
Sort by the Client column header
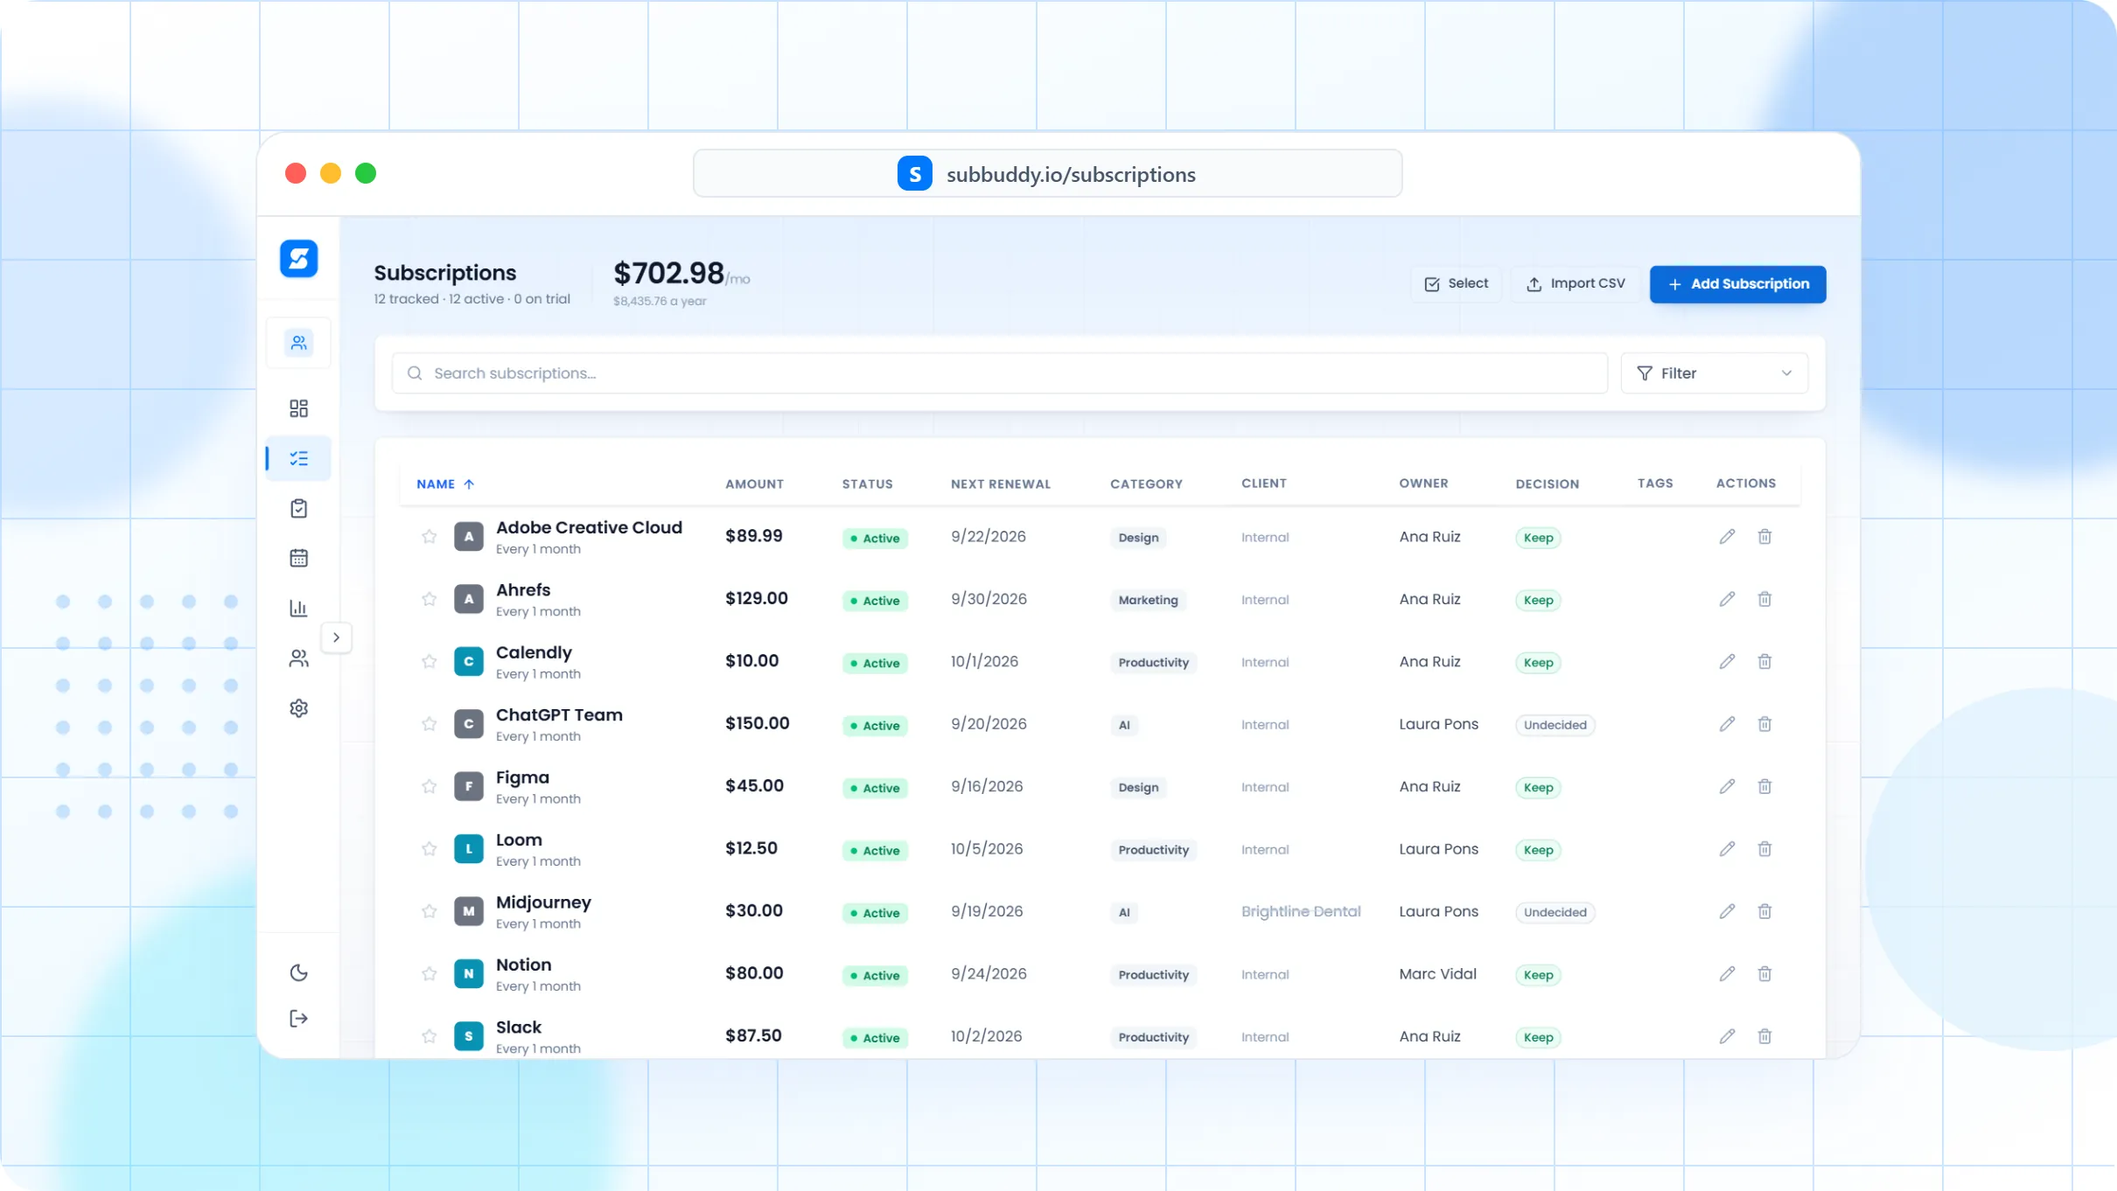click(x=1264, y=484)
